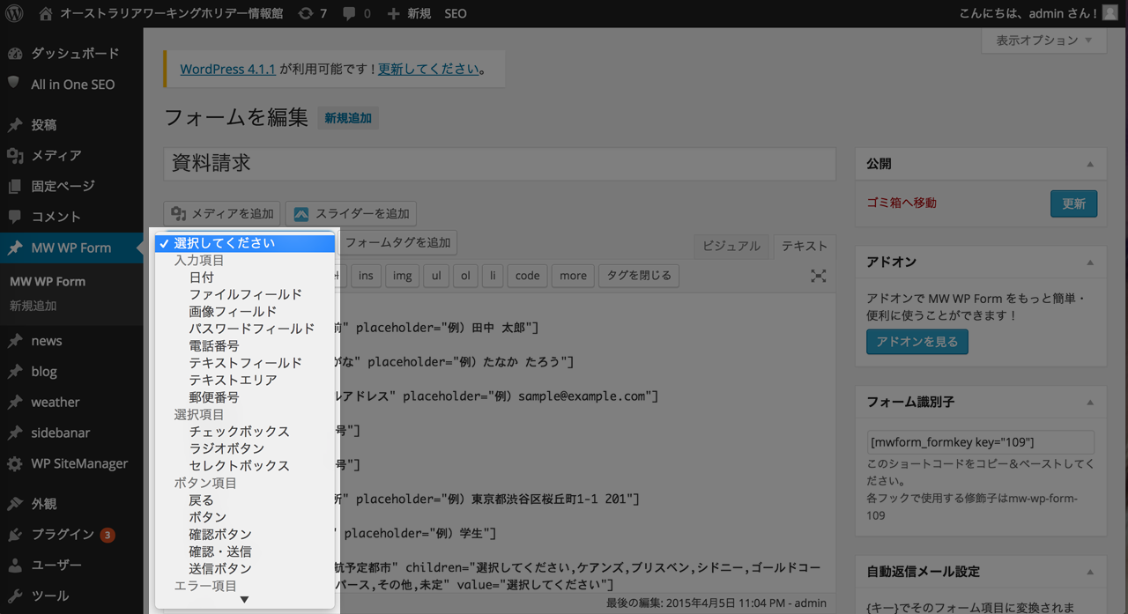Open ツール in the sidebar

pos(71,596)
